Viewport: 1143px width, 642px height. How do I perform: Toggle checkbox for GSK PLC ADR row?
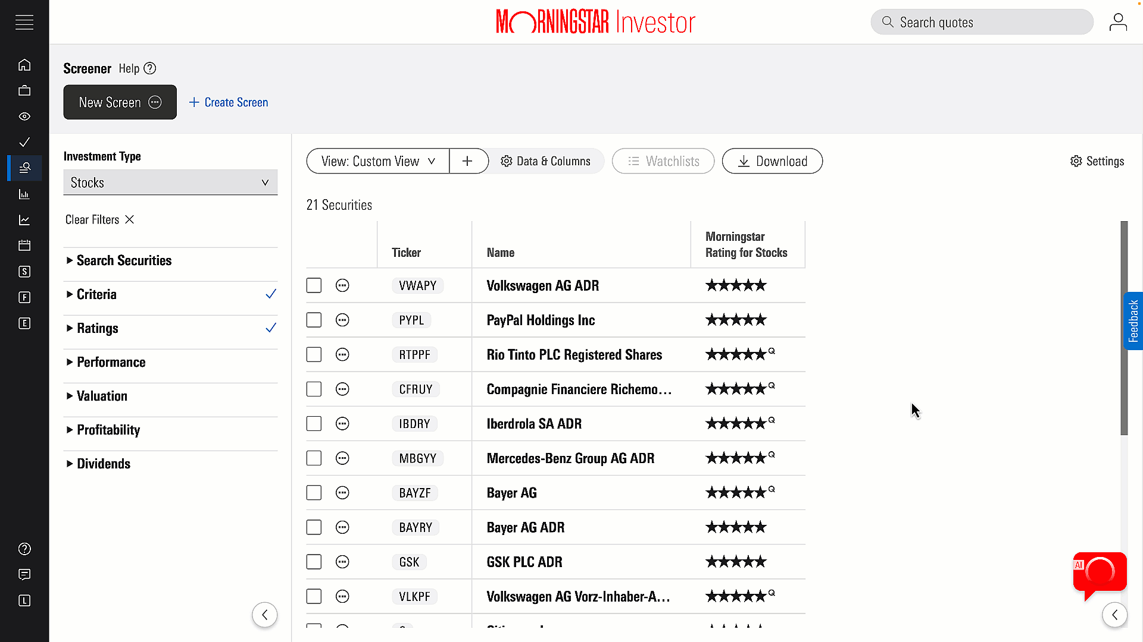(x=314, y=562)
